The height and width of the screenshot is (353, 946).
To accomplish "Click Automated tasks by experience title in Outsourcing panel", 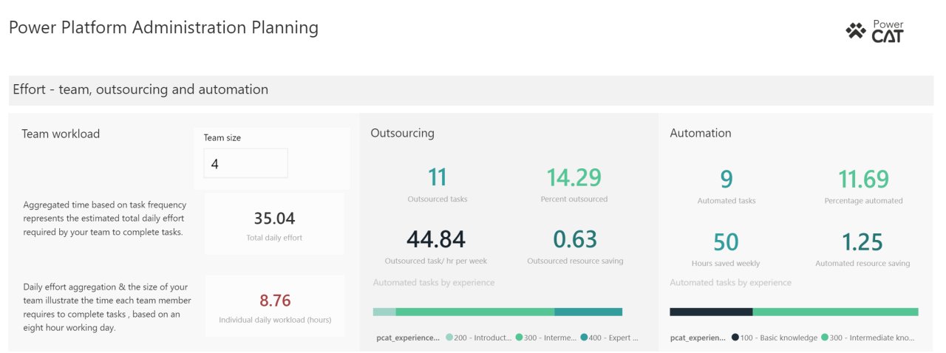I will tap(434, 282).
